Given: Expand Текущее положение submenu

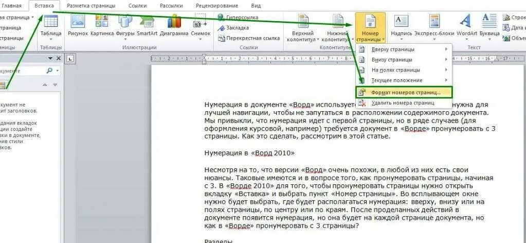Looking at the screenshot, I should point(404,80).
